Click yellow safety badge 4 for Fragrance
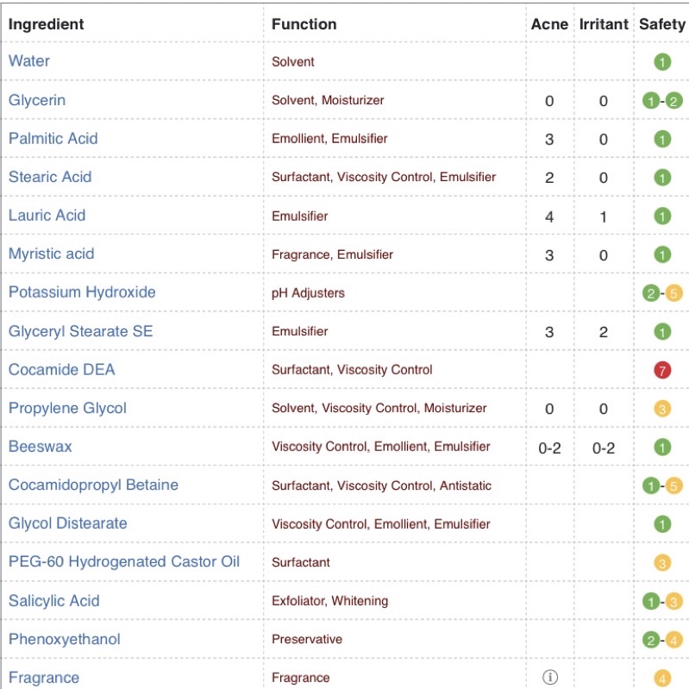Viewport: 689px width, 689px height. pyautogui.click(x=662, y=679)
